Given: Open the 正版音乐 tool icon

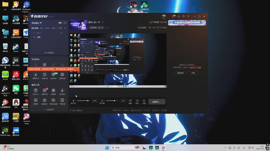Looking at the screenshot, I should pyautogui.click(x=62, y=90).
